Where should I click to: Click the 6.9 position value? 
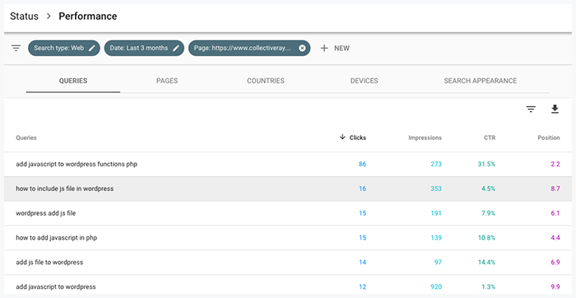[x=555, y=263]
